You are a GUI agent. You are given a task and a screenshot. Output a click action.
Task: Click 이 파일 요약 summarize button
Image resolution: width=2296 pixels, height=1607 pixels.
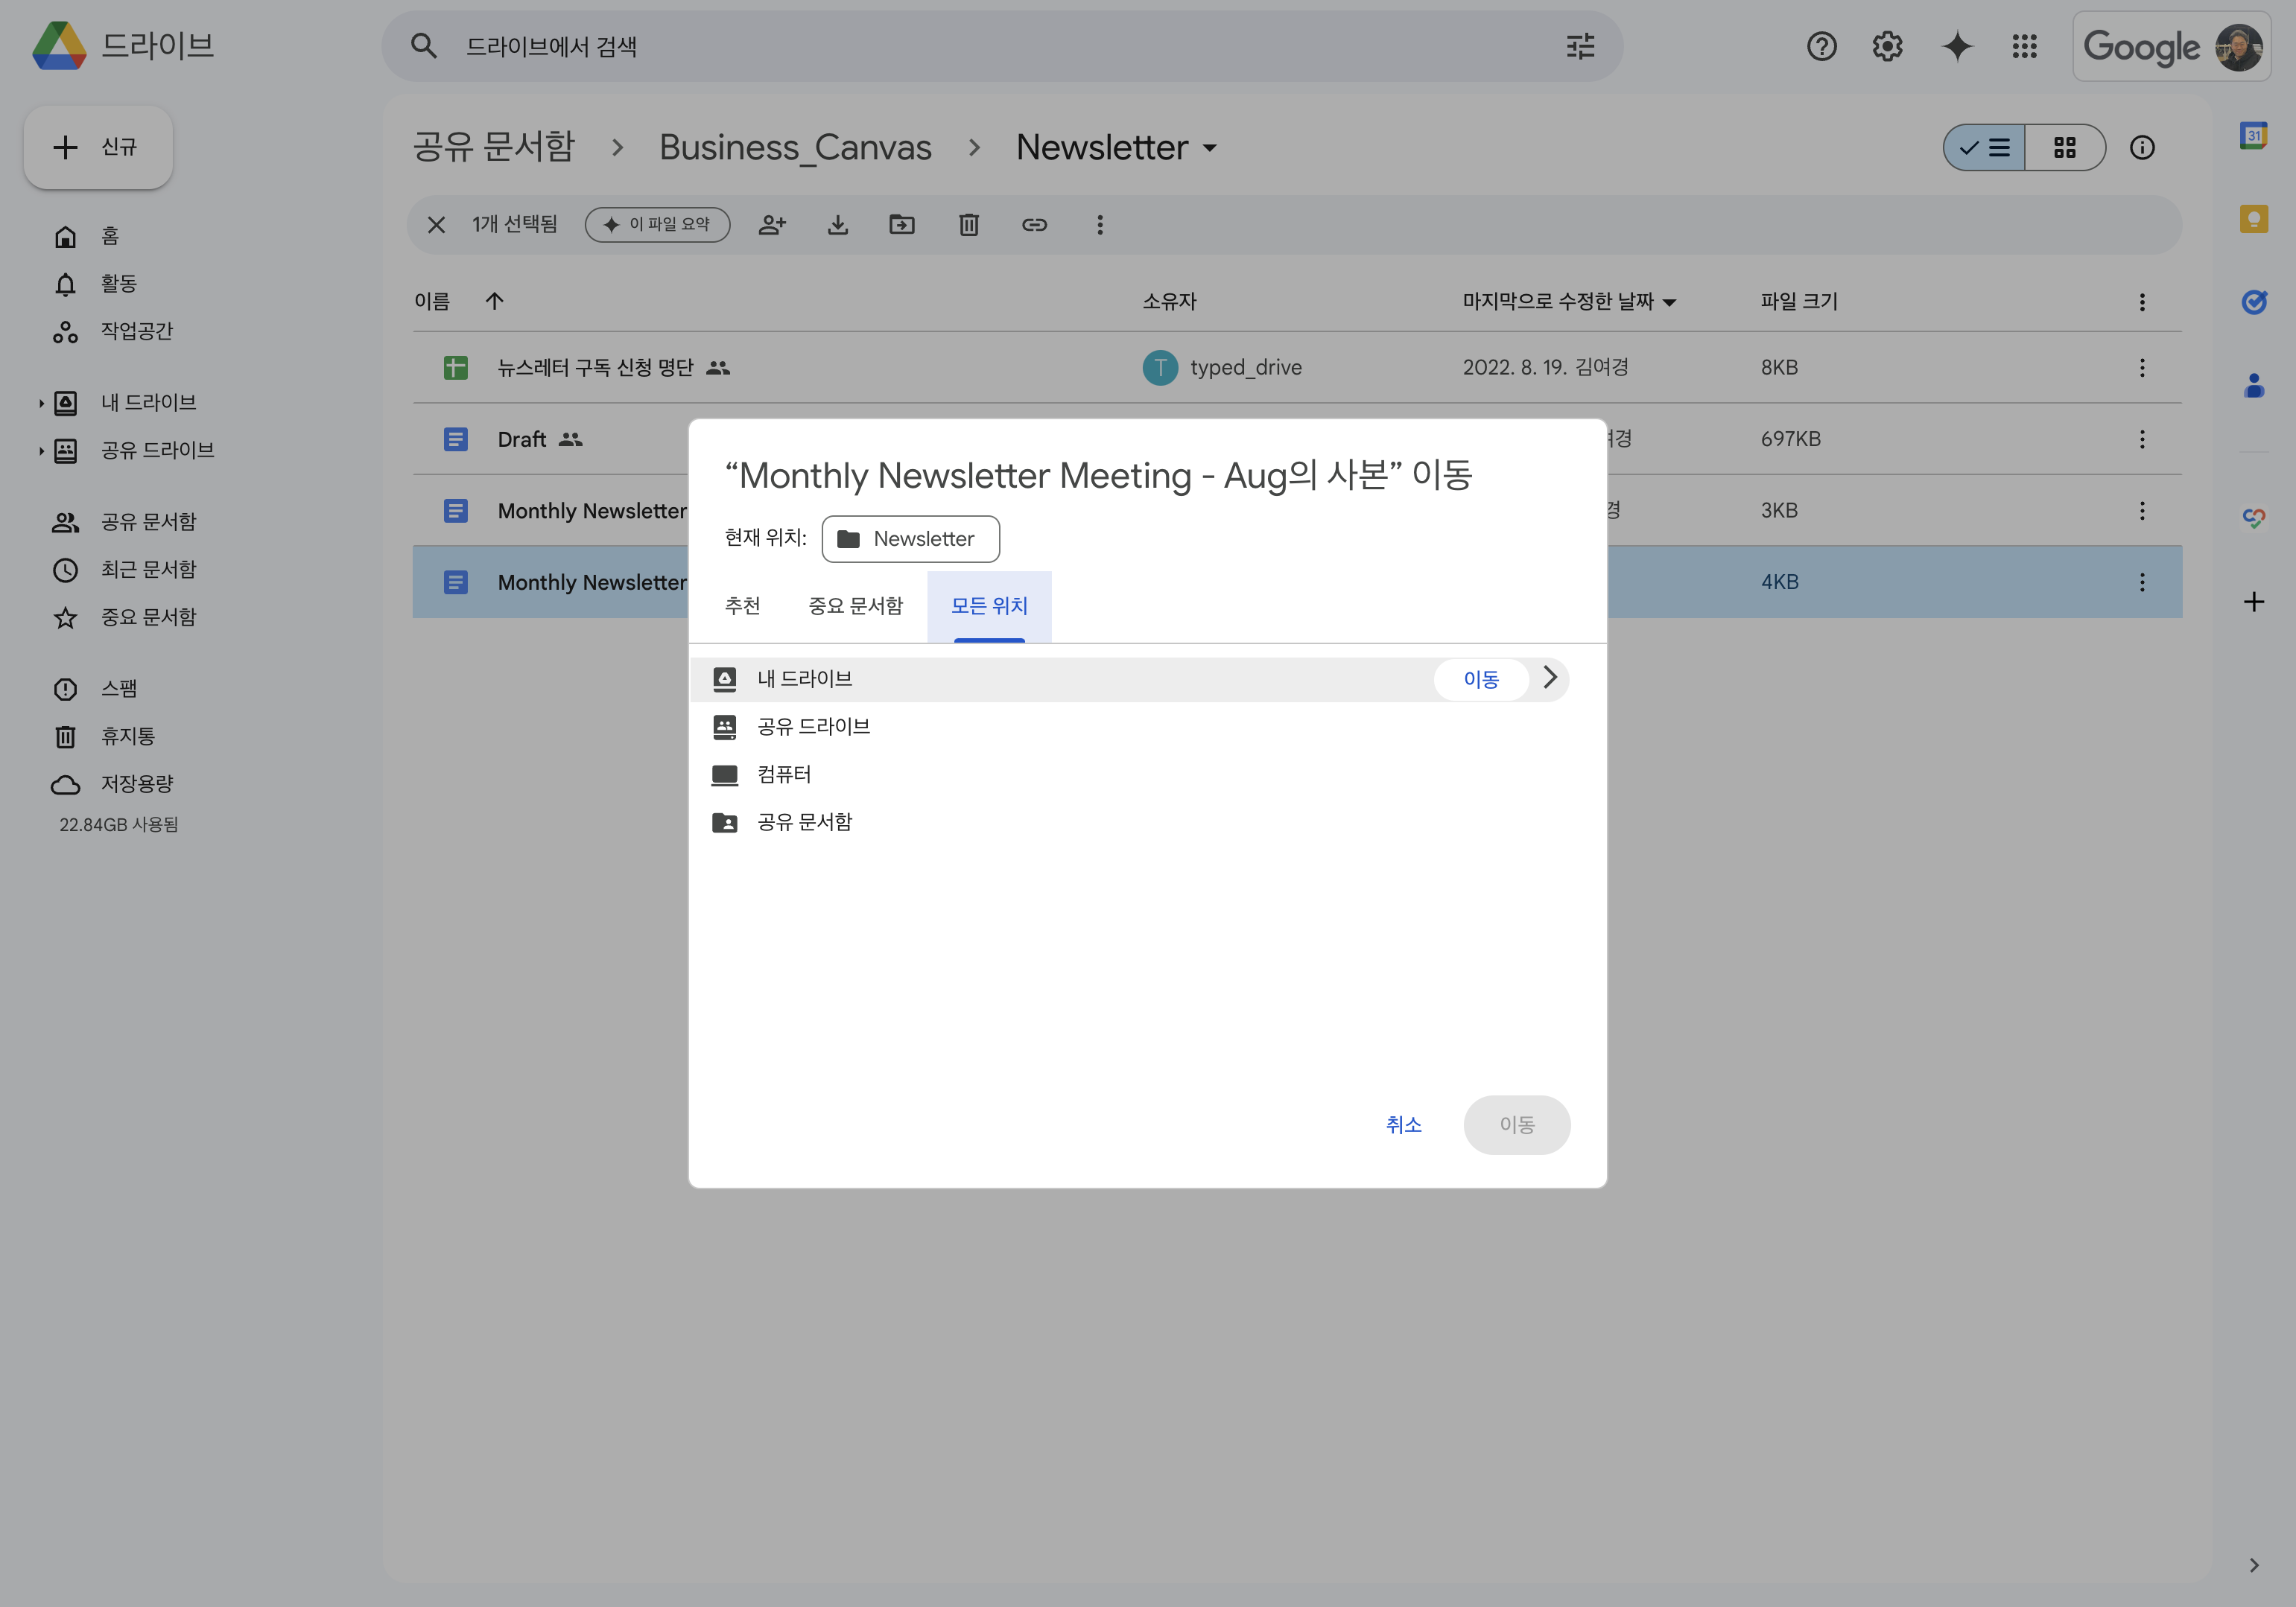coord(658,225)
